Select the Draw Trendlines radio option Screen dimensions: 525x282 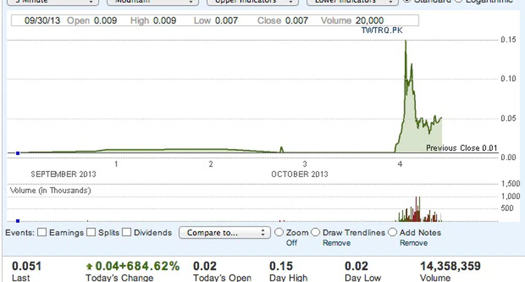tap(316, 232)
